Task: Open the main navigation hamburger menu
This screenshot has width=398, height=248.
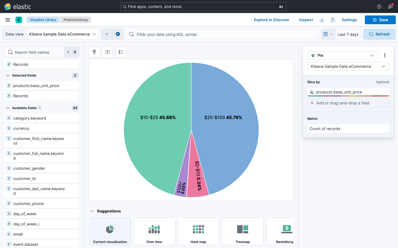Action: tap(8, 20)
